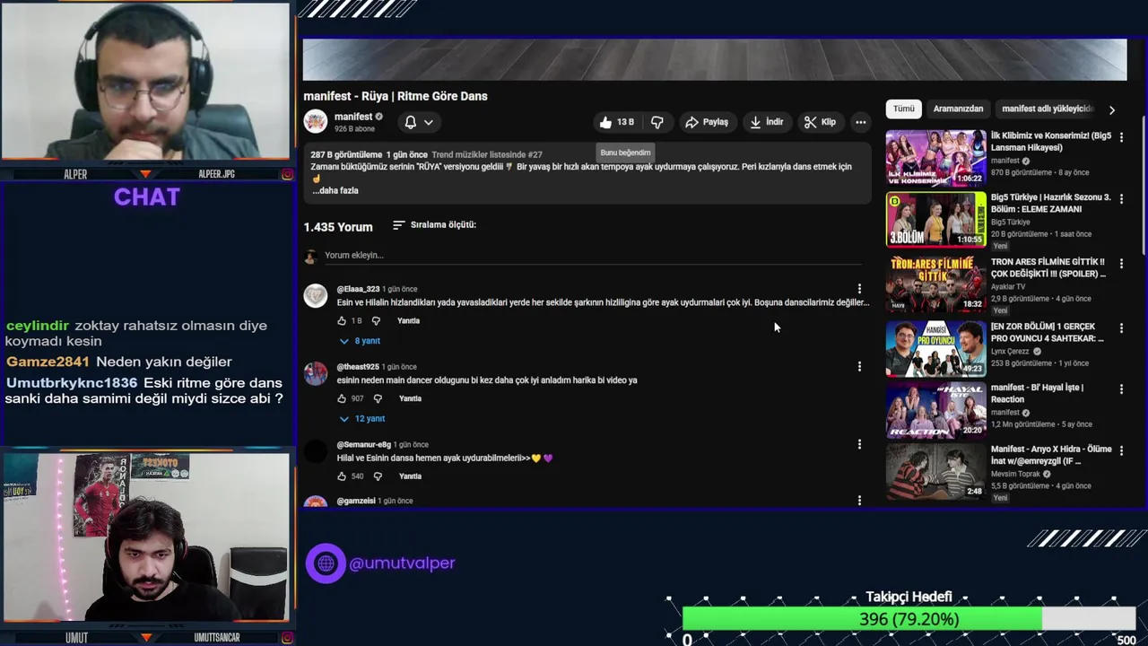Click the TRON ARES FİLMİNE GİTTİK title

coord(1048,267)
